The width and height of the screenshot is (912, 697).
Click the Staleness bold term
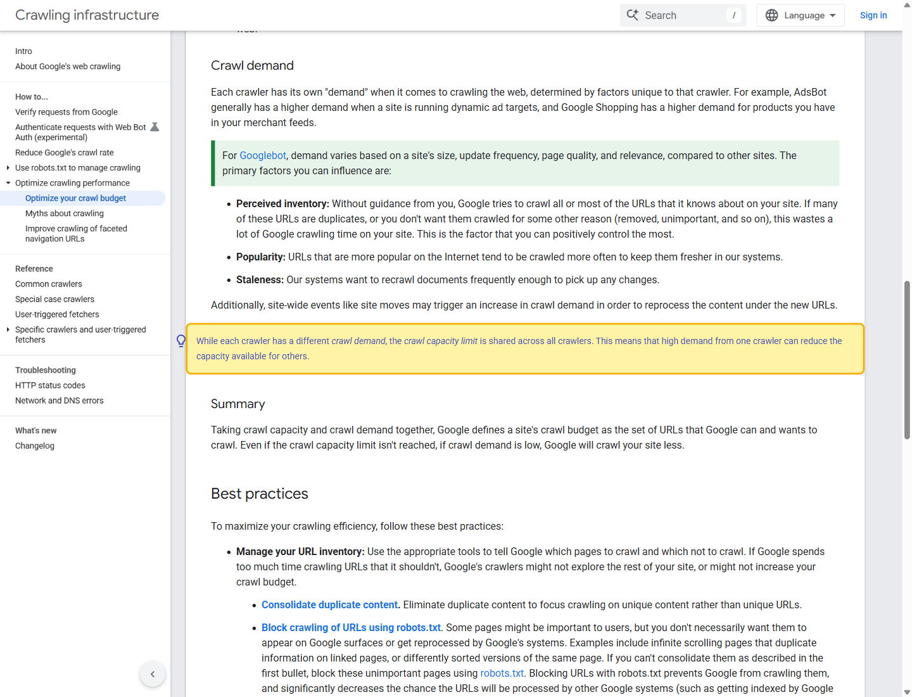pyautogui.click(x=260, y=279)
